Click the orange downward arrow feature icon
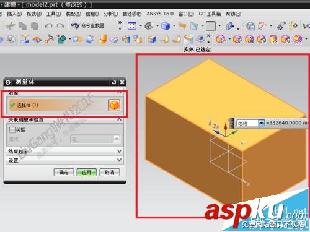310x232 pixels. click(x=102, y=39)
